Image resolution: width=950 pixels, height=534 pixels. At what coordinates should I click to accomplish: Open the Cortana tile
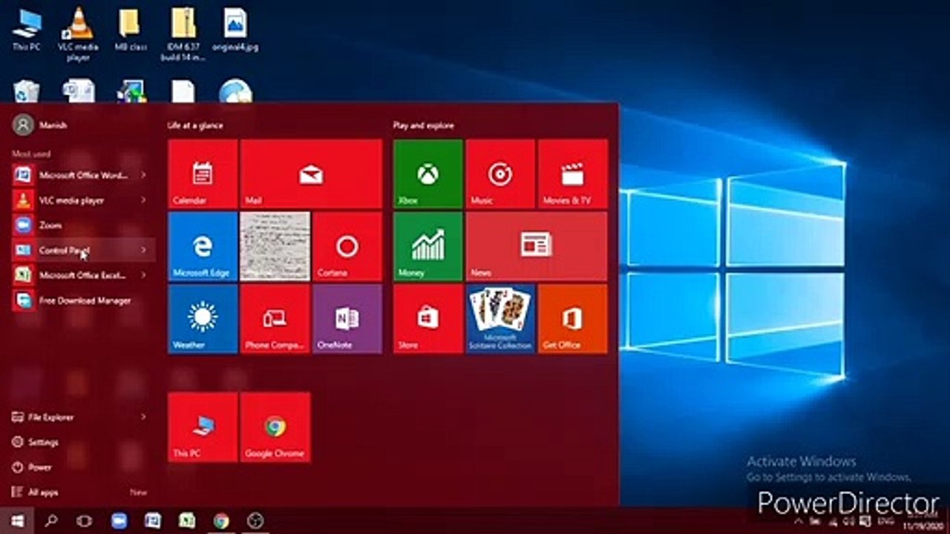tap(347, 246)
